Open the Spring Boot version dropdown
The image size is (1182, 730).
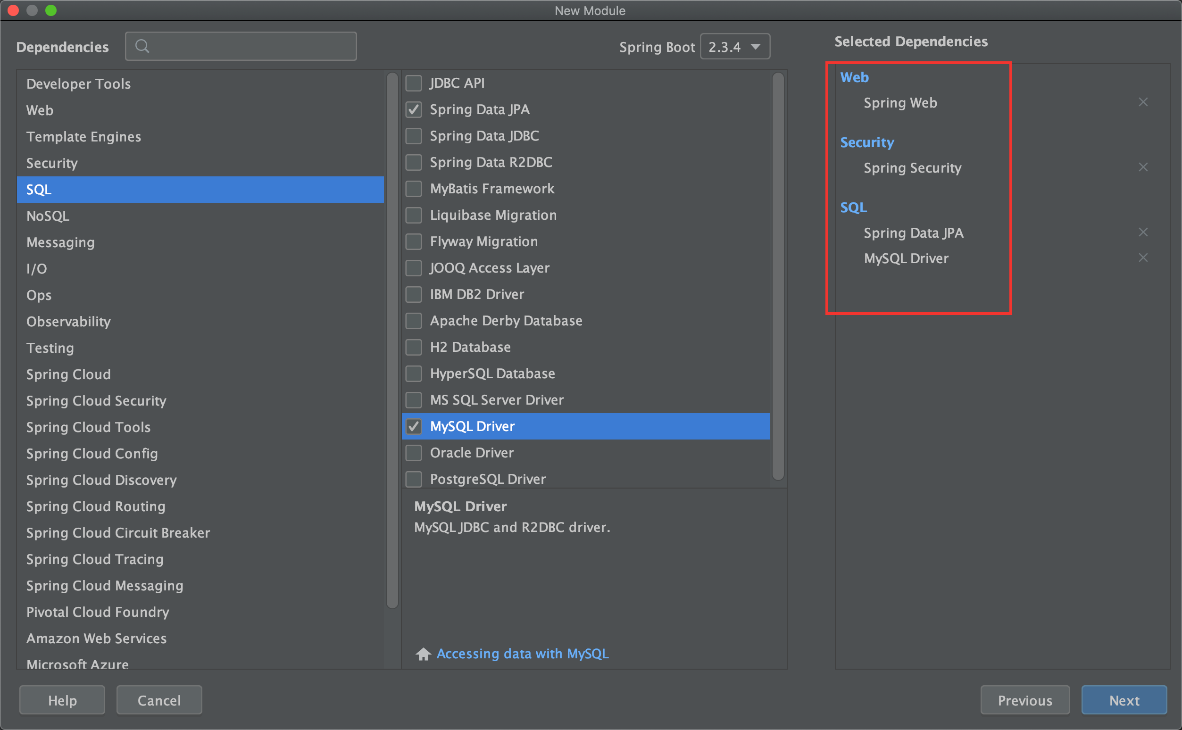point(735,46)
